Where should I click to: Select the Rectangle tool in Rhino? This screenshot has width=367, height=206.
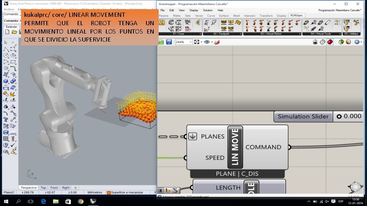13,62
